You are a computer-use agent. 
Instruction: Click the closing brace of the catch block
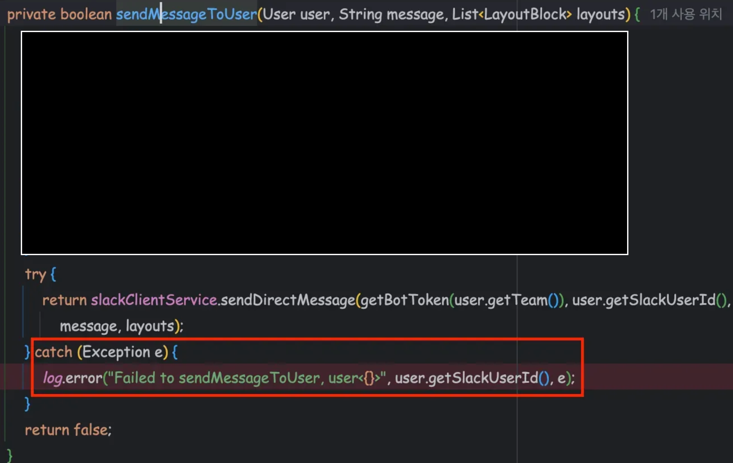point(28,404)
